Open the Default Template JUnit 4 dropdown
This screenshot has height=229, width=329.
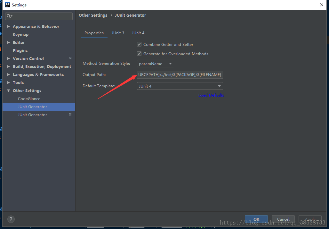click(180, 86)
